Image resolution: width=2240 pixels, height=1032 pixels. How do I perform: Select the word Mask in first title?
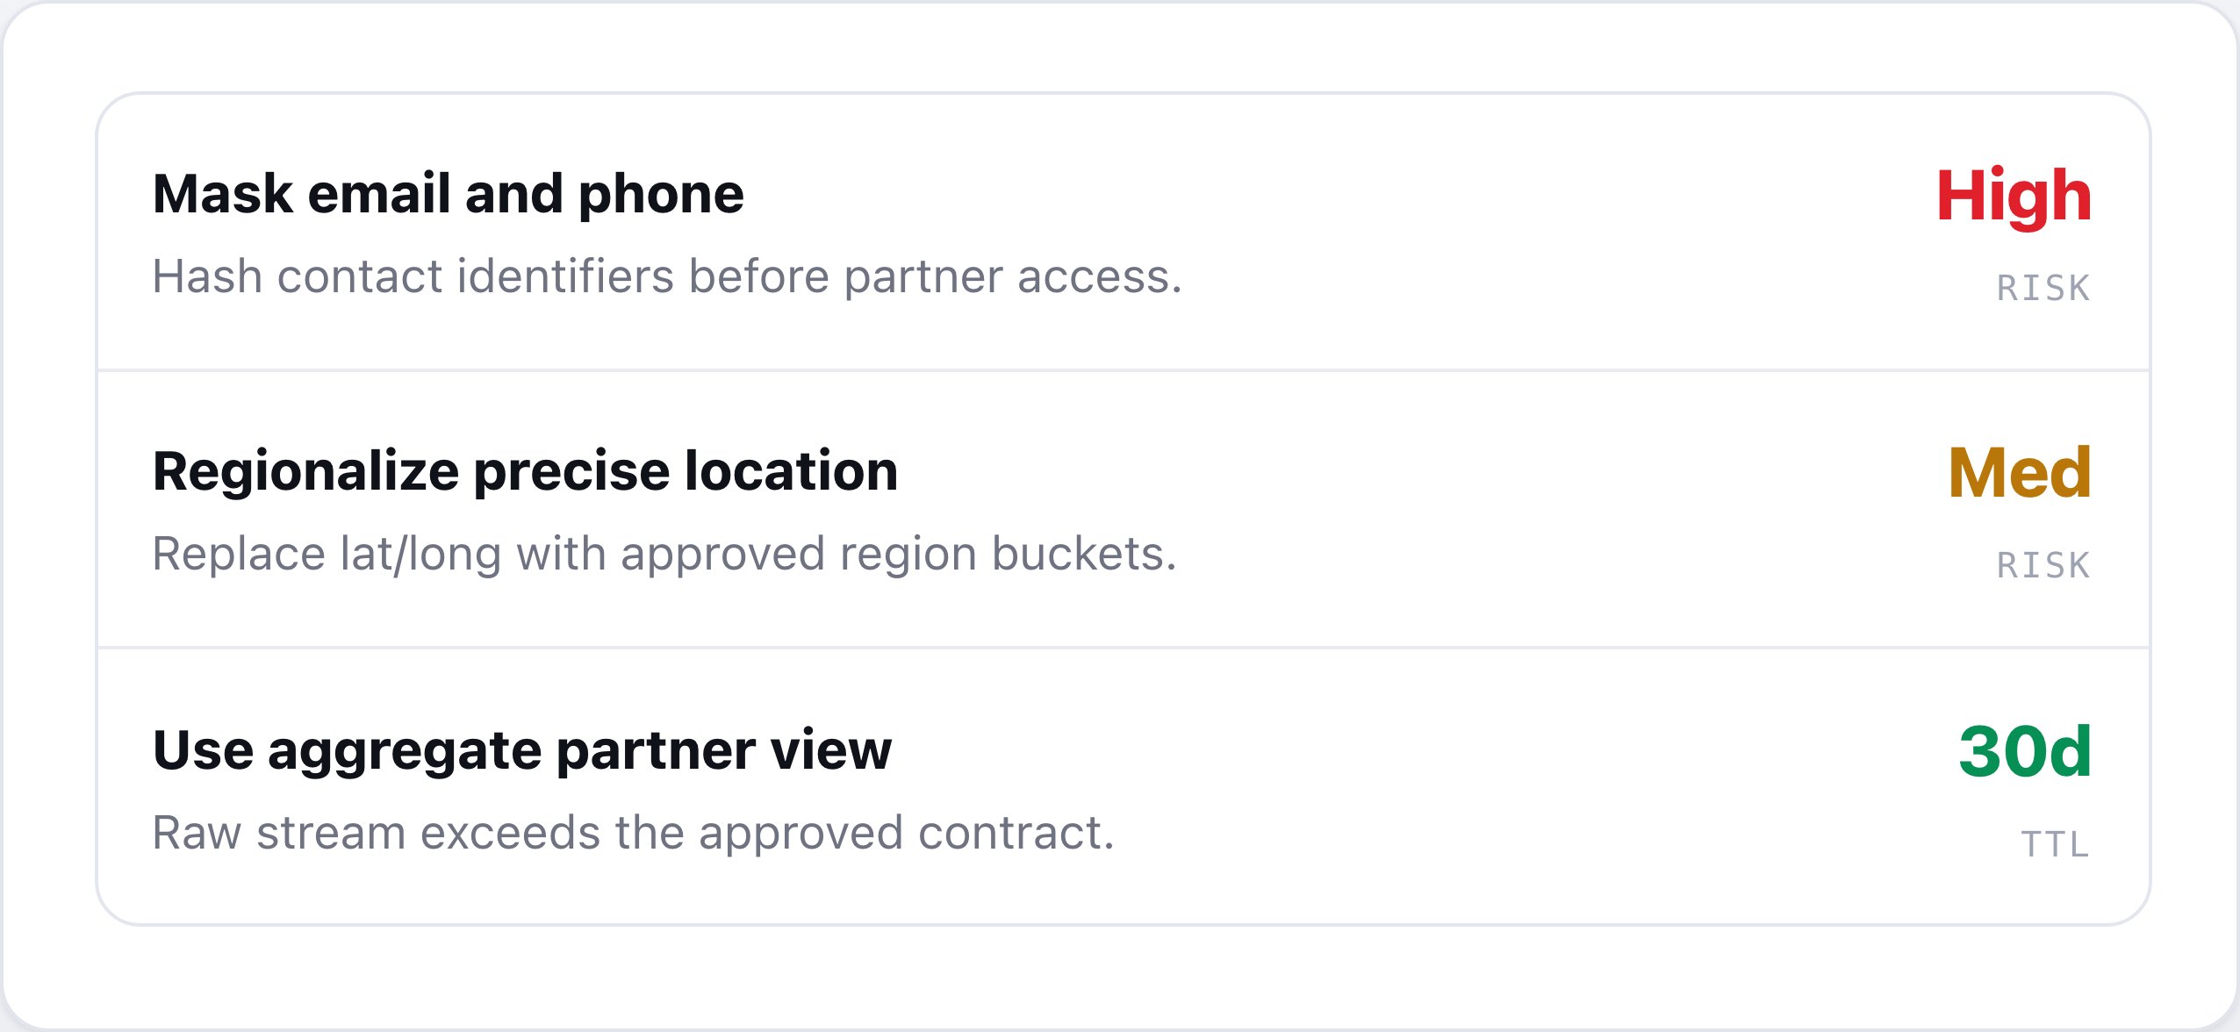[223, 194]
